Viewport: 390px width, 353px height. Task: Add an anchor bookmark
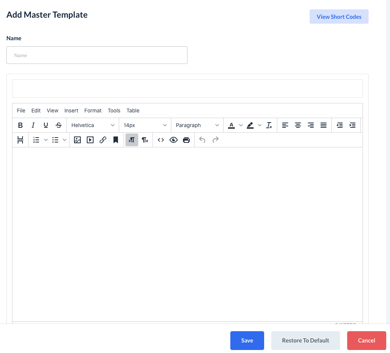point(116,140)
